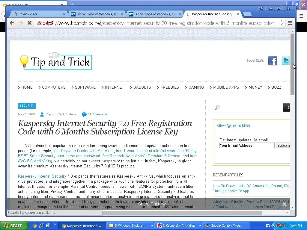Click the comments speech bubble icon
The image size is (307, 230).
click(x=84, y=114)
